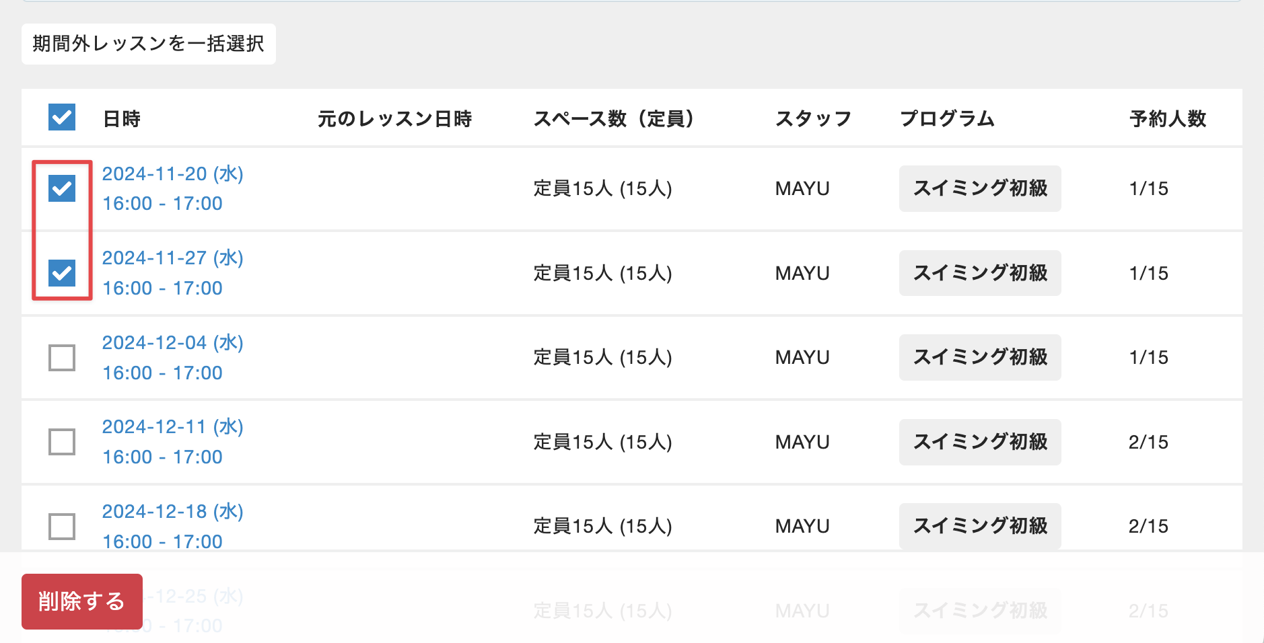Toggle the select-all checkbox in header
Viewport: 1264px width, 643px height.
click(62, 117)
